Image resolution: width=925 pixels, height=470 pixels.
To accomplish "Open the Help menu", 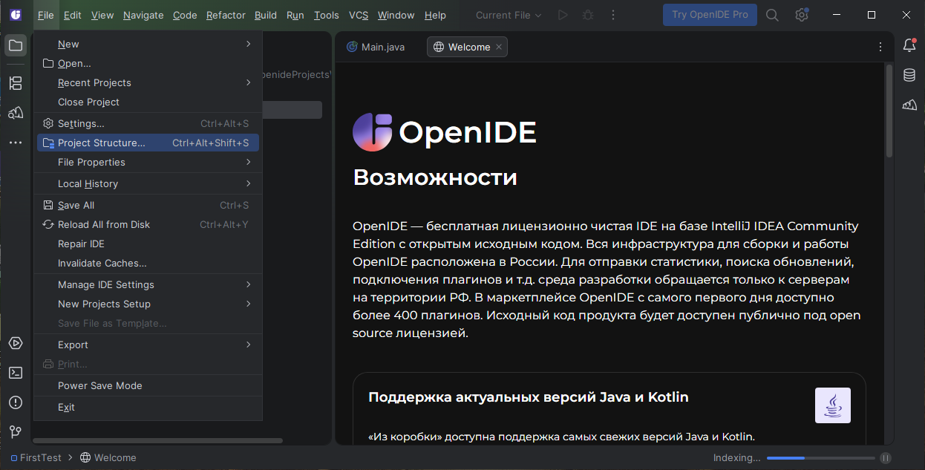I will 436,15.
